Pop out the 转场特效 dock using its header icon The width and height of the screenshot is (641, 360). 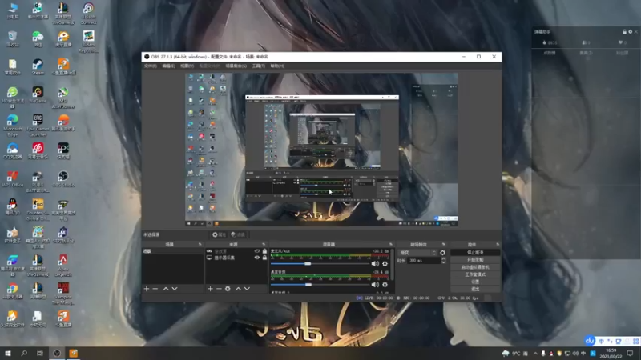point(444,244)
